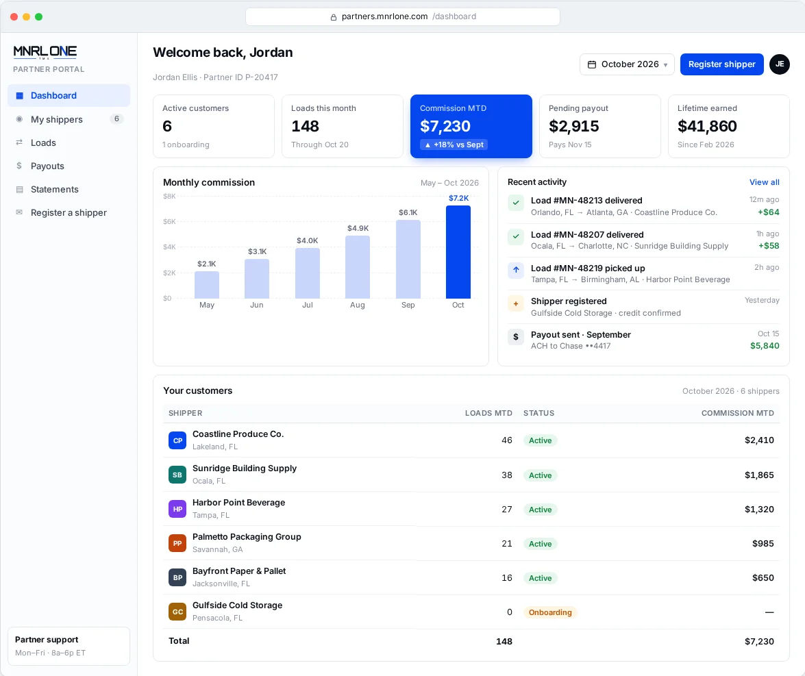Click the calendar icon beside October 2026
805x676 pixels.
[592, 64]
